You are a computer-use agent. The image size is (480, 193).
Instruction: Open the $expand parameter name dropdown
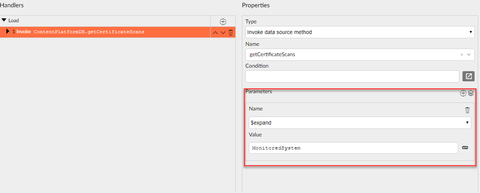pyautogui.click(x=360, y=123)
